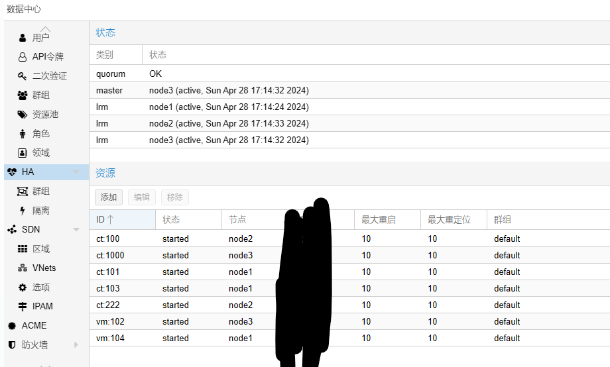Click the 添加 button

coord(109,197)
